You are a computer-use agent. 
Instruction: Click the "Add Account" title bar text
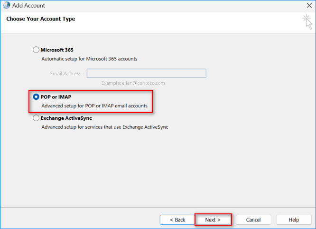(x=29, y=6)
